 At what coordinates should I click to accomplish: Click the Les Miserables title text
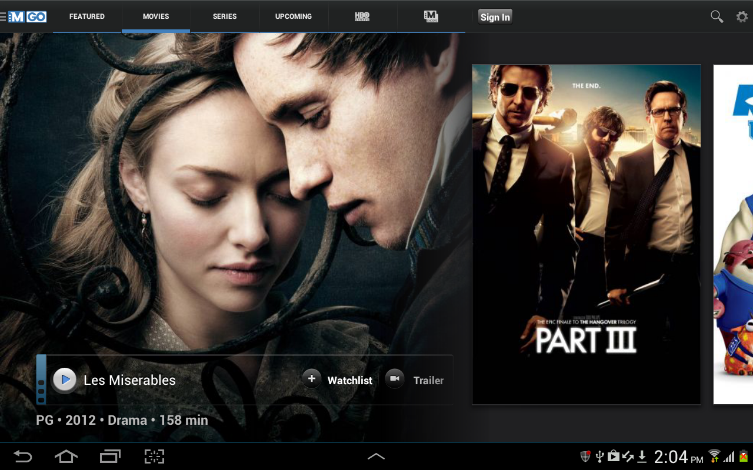130,380
